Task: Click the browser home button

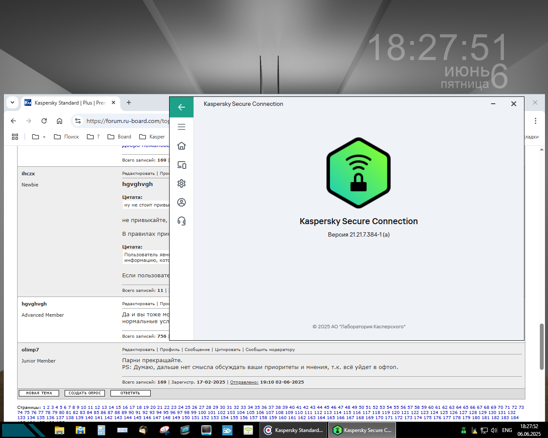Action: pyautogui.click(x=60, y=121)
